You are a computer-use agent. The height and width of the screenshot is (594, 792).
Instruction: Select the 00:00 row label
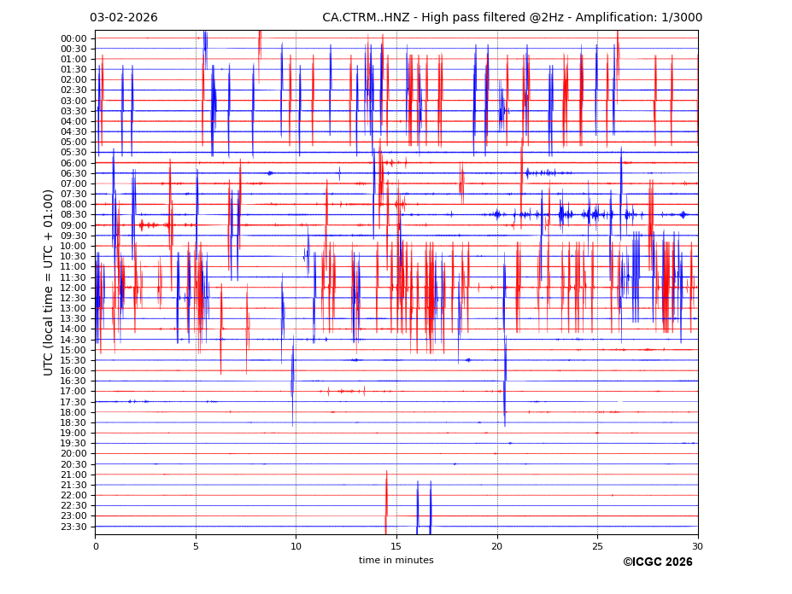[73, 38]
